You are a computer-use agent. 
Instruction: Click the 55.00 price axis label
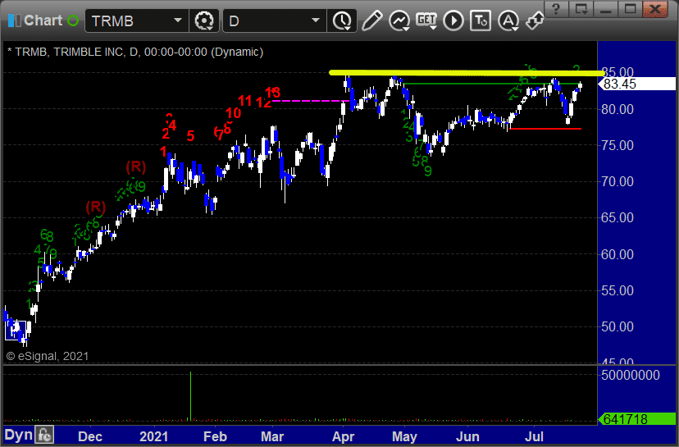[617, 290]
